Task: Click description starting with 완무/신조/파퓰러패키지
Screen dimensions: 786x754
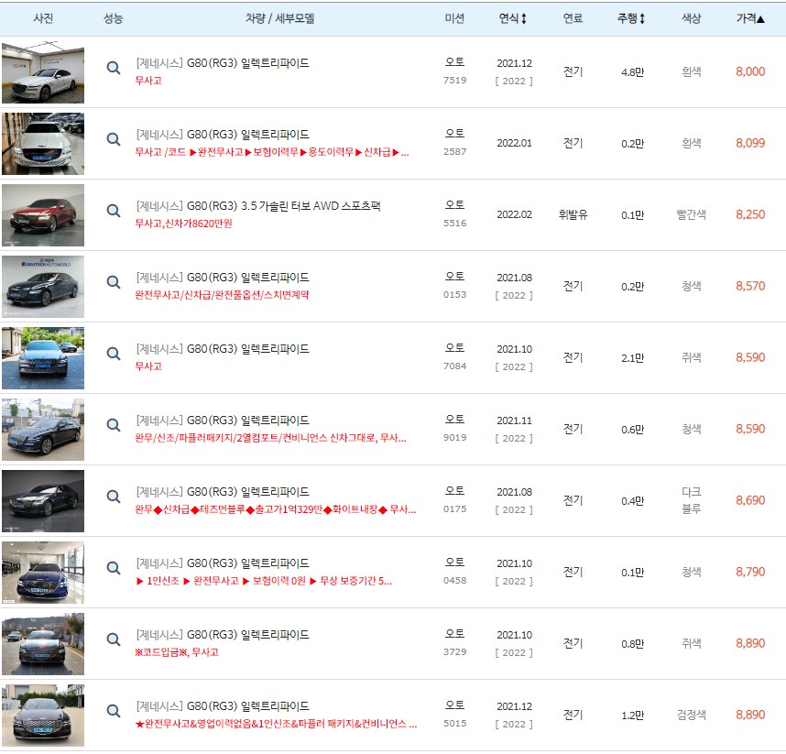Action: (270, 438)
